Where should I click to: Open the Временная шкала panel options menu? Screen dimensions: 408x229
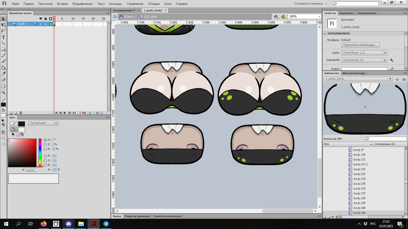[x=108, y=13]
